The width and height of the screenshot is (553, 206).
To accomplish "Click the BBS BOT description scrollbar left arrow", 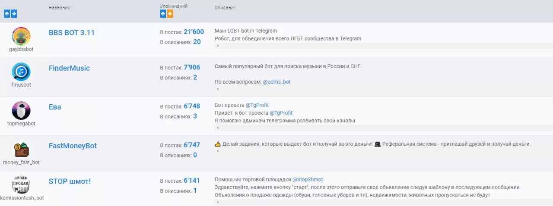I will (x=217, y=46).
